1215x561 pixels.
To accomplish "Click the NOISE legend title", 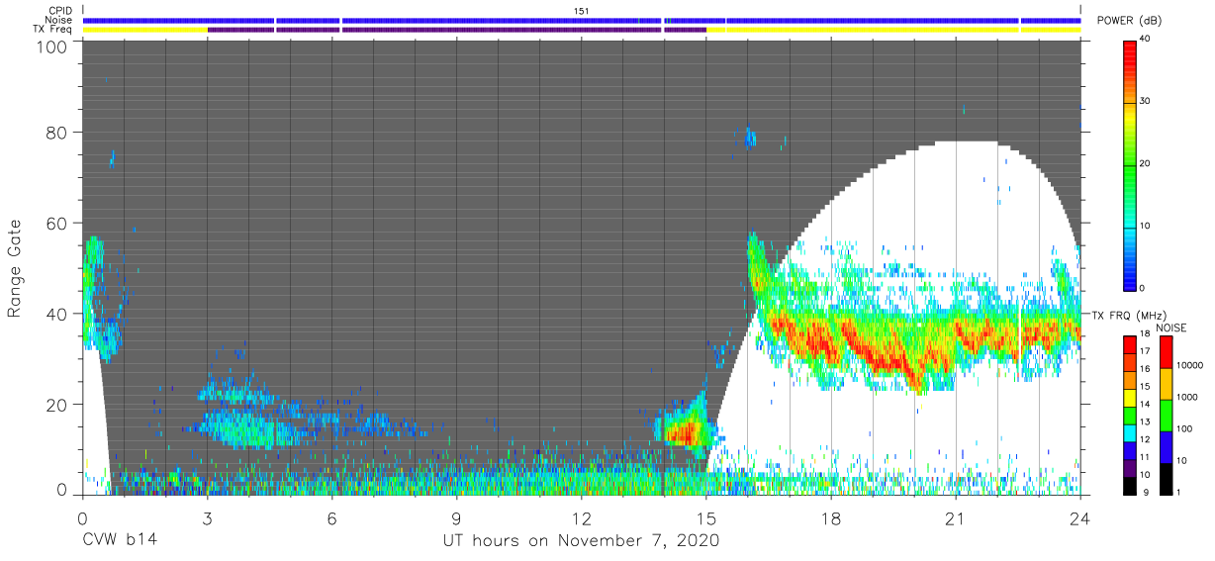I will tap(1171, 327).
